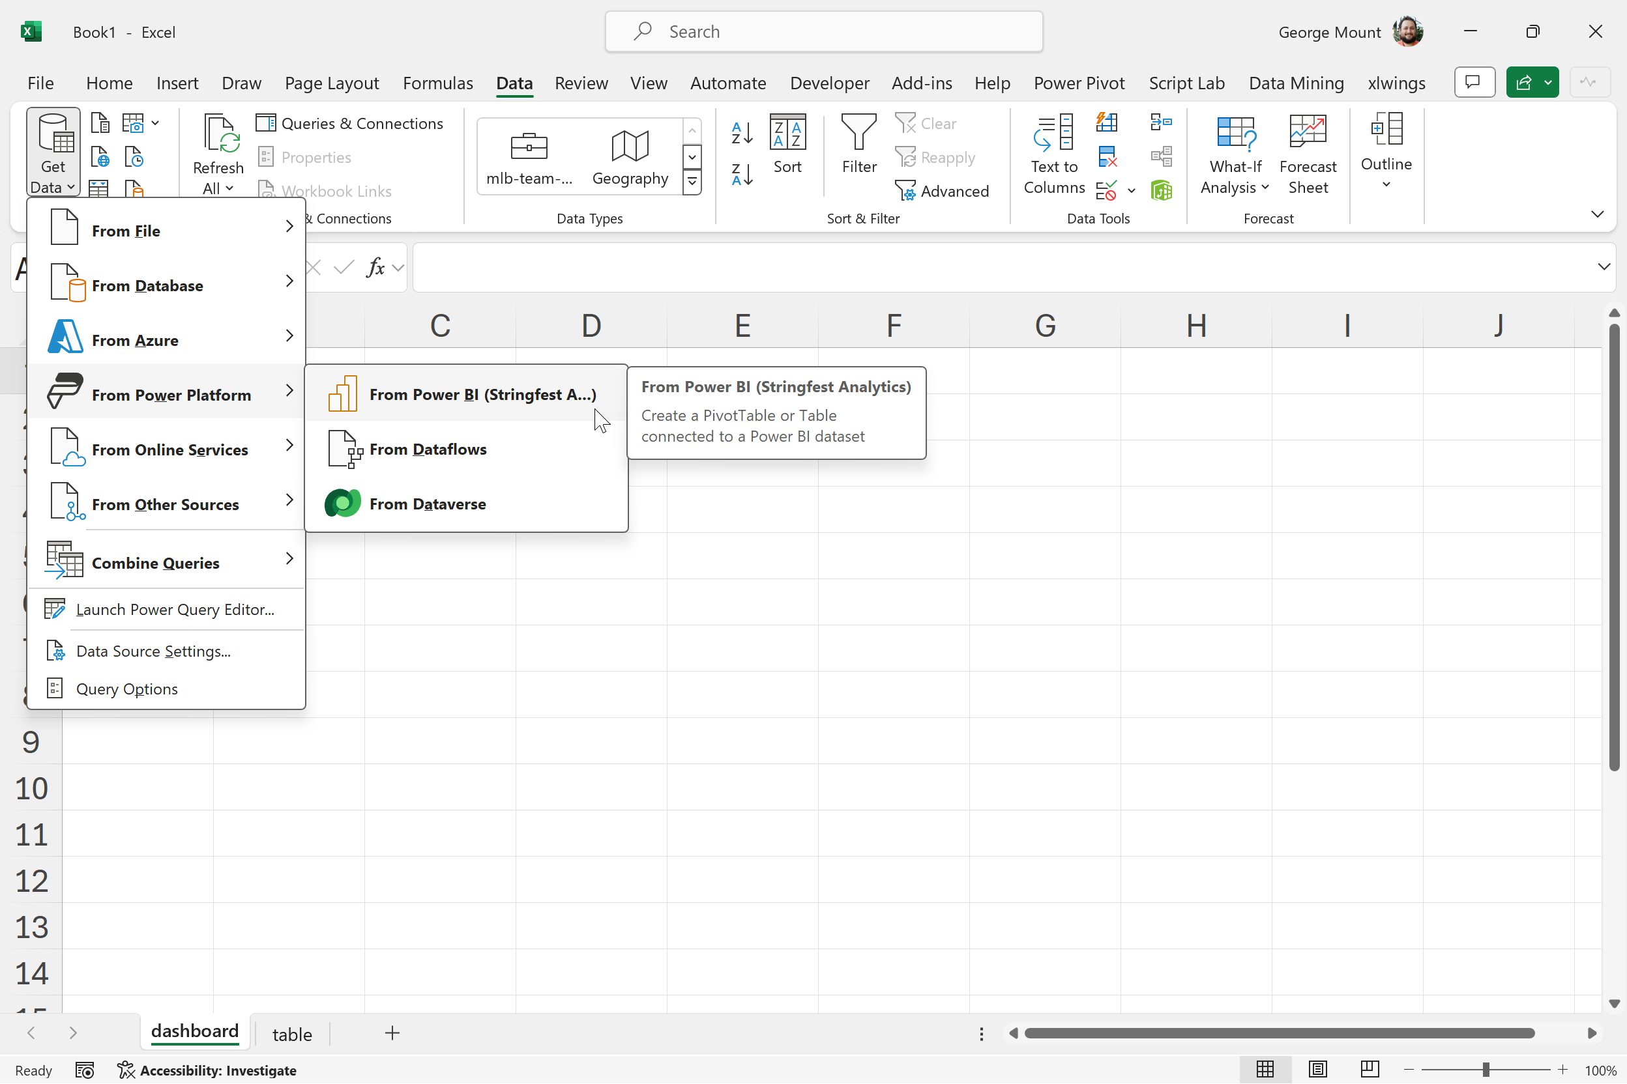Open the Sort dialog button
The height and width of the screenshot is (1084, 1627).
click(787, 144)
